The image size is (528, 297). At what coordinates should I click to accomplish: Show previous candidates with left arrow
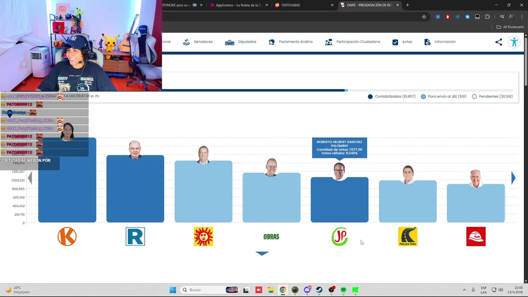pos(30,178)
